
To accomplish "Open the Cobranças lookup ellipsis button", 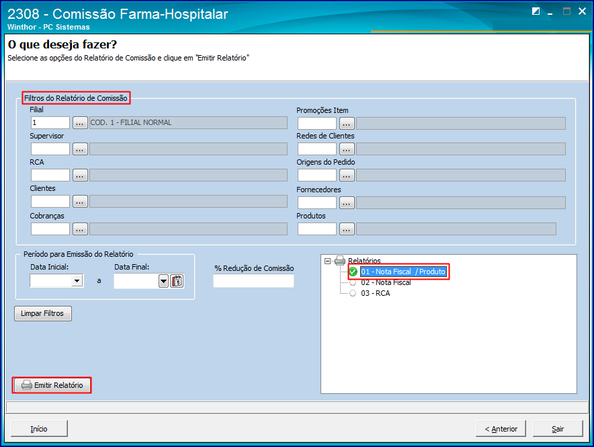I will point(80,229).
